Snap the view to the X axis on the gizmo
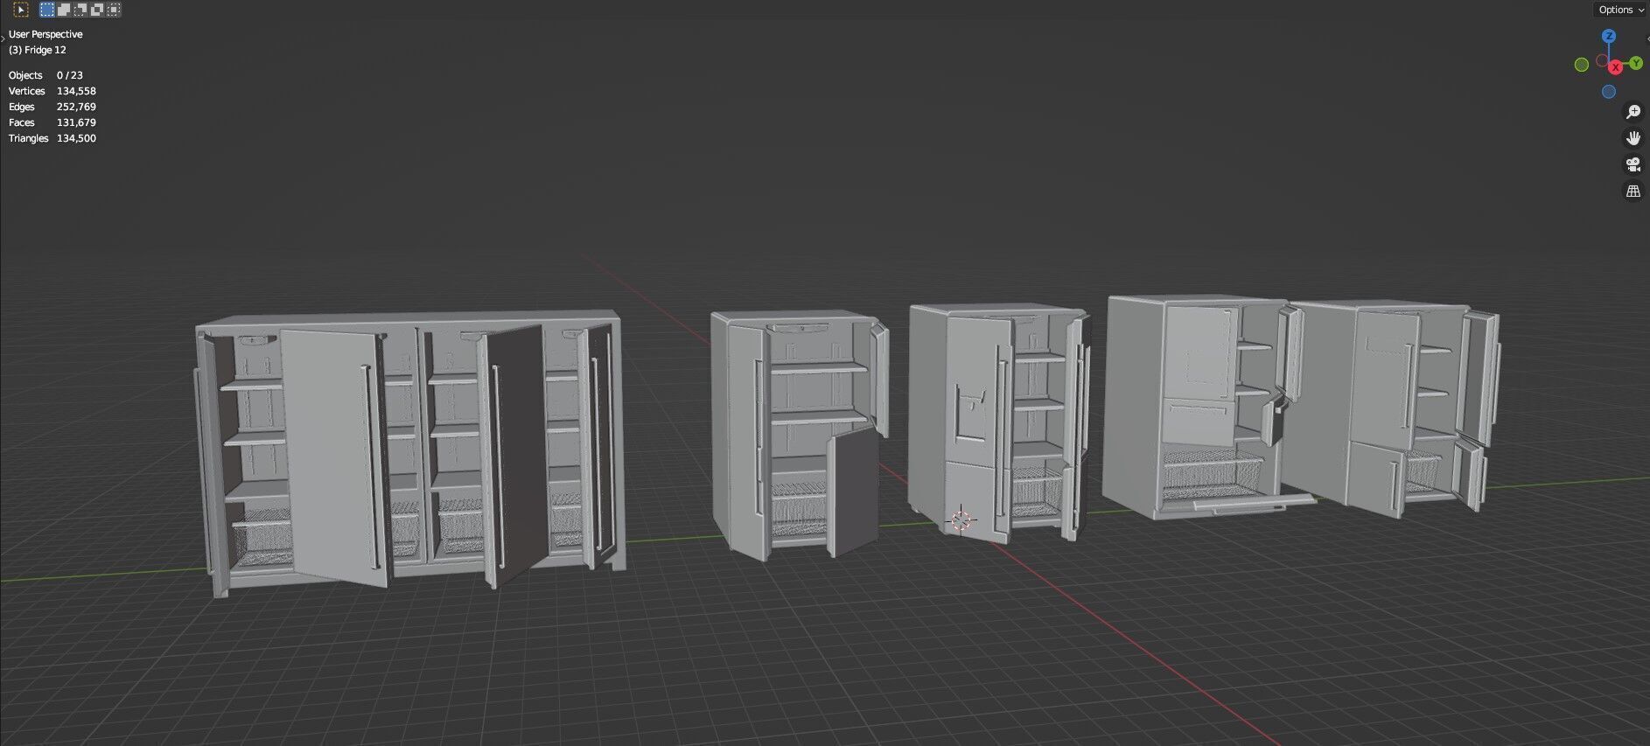The width and height of the screenshot is (1650, 746). pos(1615,67)
